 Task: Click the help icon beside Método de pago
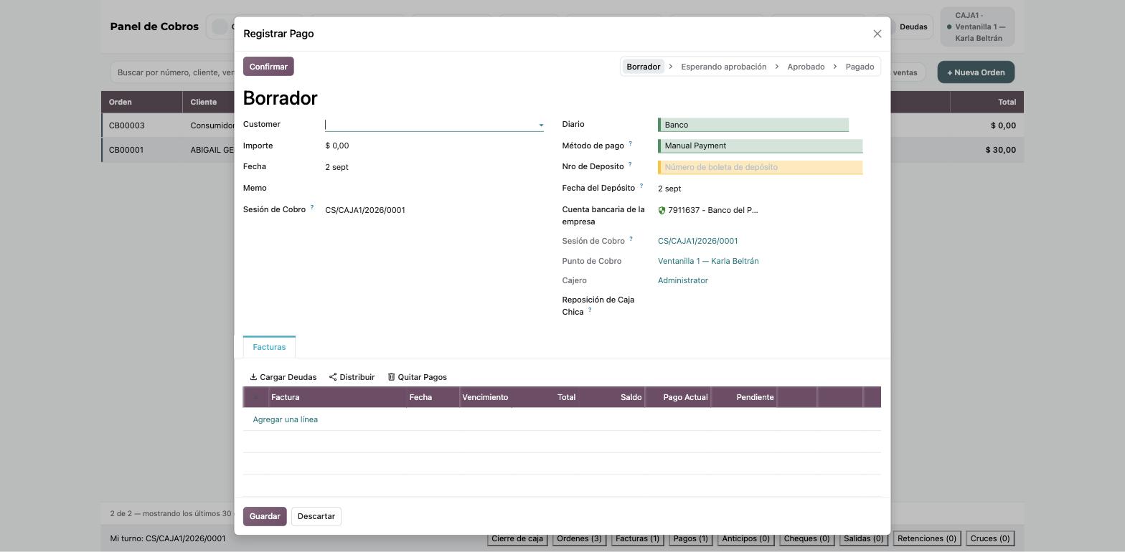click(631, 143)
